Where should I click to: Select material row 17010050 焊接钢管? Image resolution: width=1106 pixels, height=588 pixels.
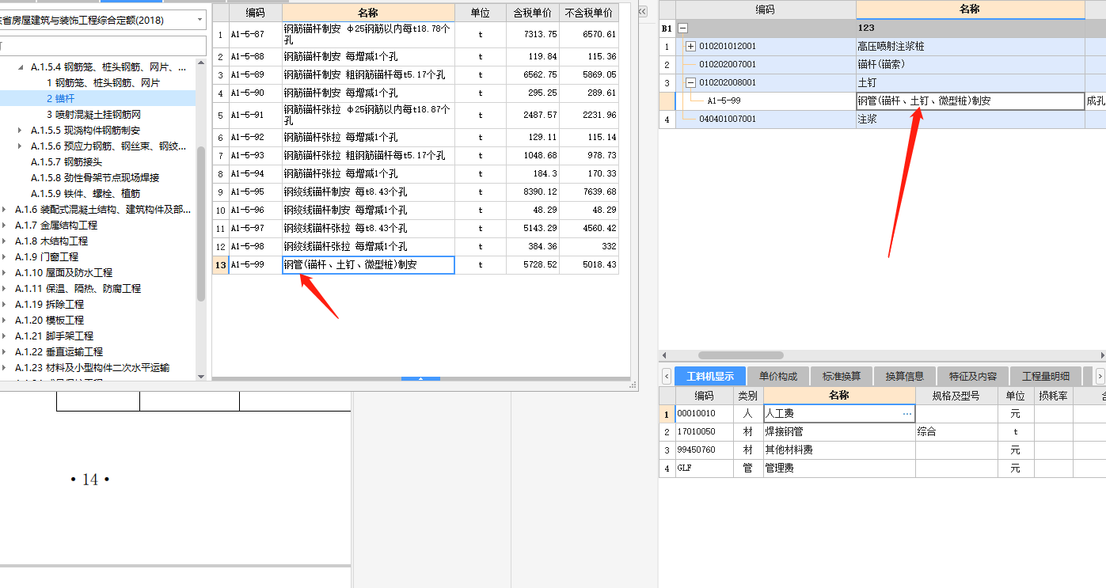pos(882,432)
